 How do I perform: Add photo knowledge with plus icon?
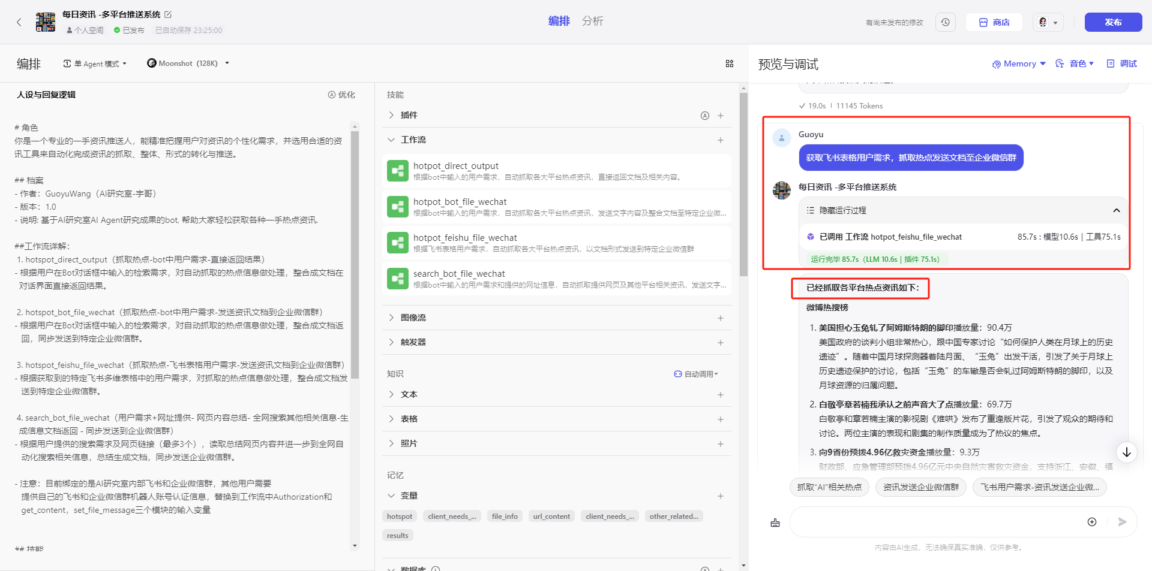tap(721, 444)
